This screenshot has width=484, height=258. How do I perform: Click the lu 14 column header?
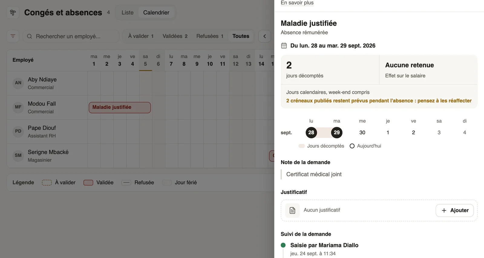pyautogui.click(x=261, y=60)
